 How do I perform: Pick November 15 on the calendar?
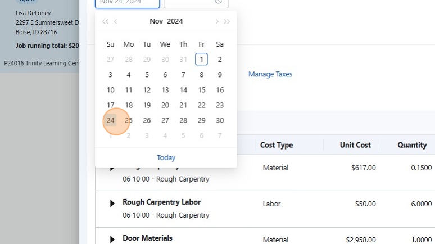202,90
